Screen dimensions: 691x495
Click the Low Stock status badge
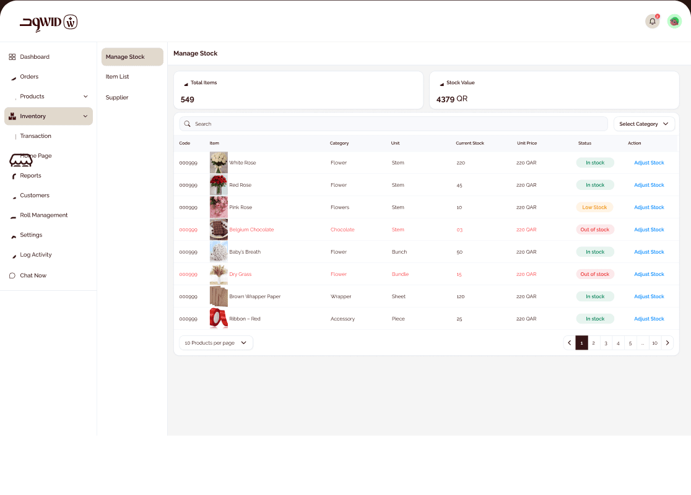(594, 207)
